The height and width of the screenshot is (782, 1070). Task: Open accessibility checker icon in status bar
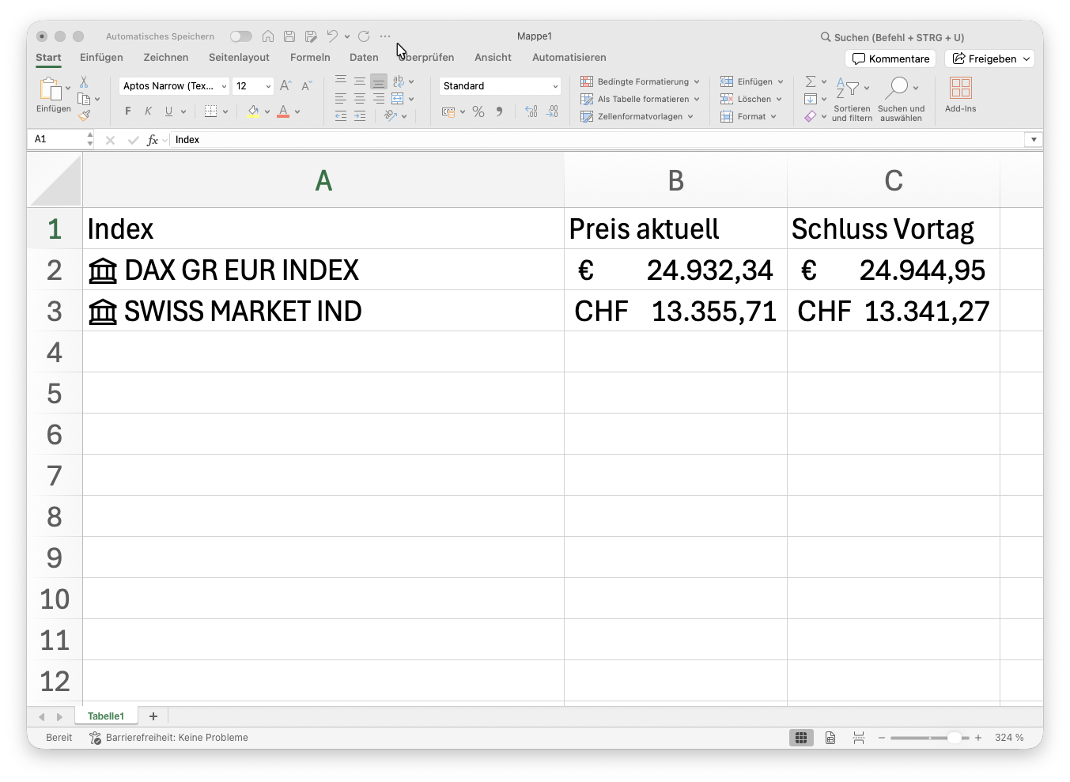[95, 738]
